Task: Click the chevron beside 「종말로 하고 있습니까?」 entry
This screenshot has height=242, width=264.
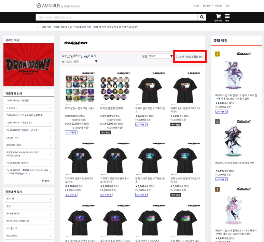Action: coord(50,172)
